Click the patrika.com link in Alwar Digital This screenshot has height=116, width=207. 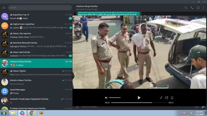point(43,74)
